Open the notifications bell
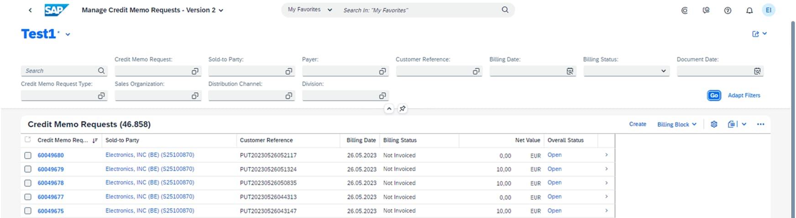The width and height of the screenshot is (796, 218). [749, 10]
